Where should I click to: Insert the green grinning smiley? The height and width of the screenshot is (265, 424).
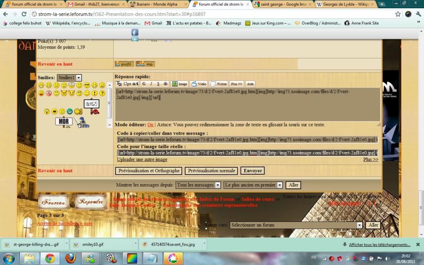click(x=70, y=111)
